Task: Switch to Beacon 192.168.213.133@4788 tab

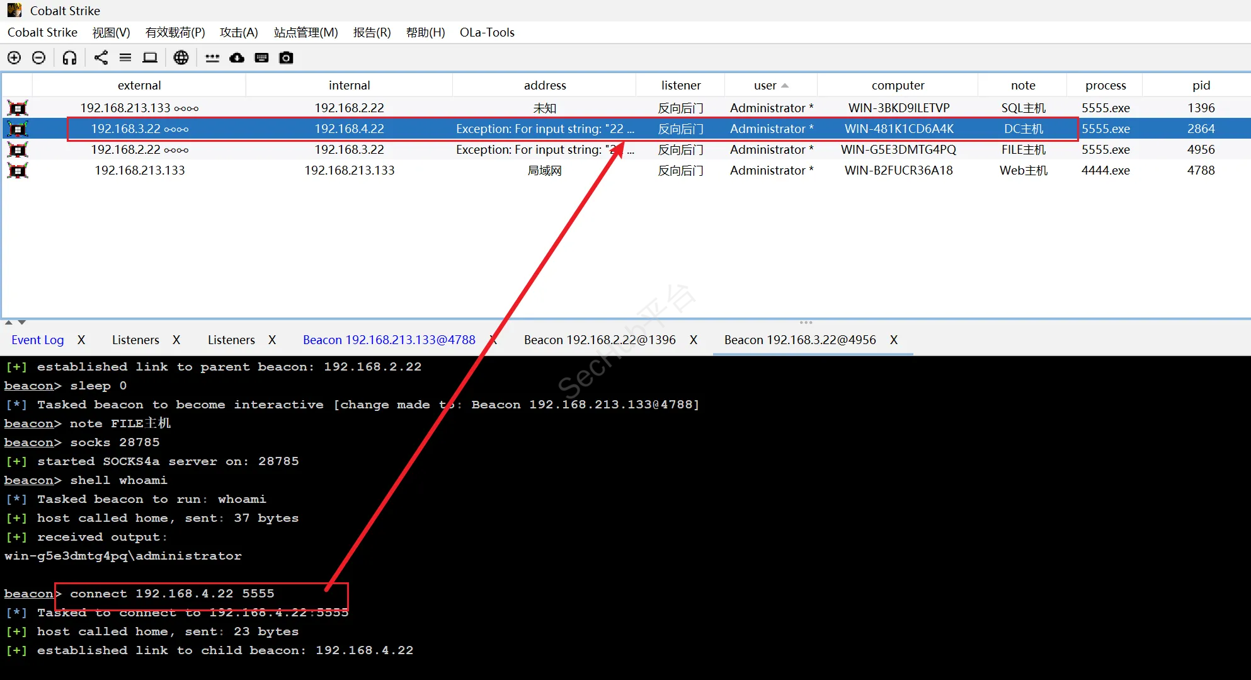Action: [389, 340]
